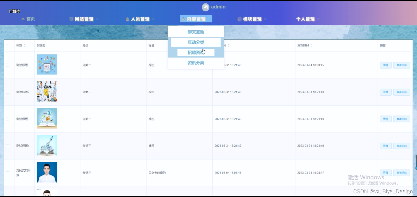
Task: Click title cell 测试标题3
Action: pyautogui.click(x=23, y=119)
